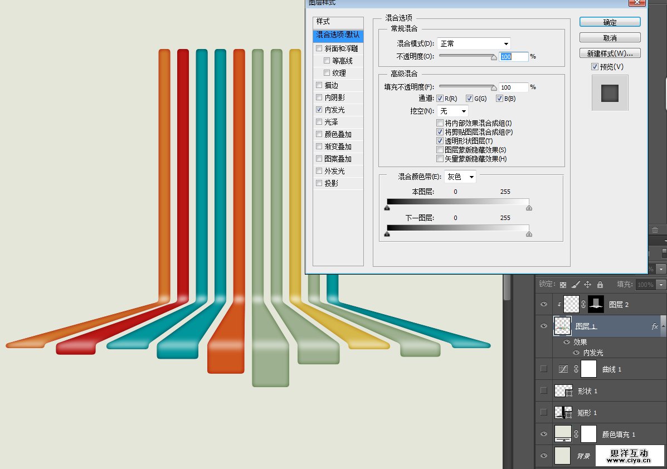Click the 填充不透明度 slider handle
Viewport: 667px width, 469px height.
pos(493,88)
